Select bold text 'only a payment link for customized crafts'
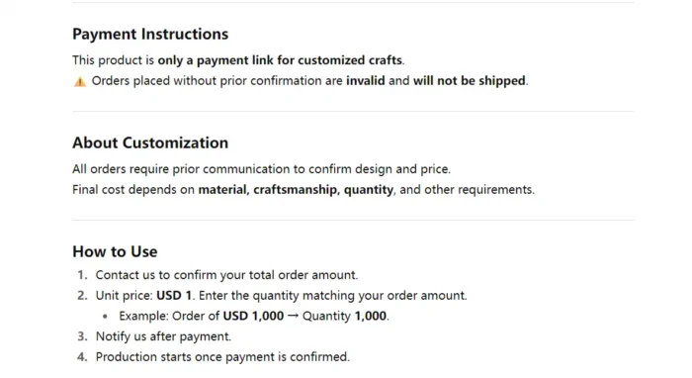Image resolution: width=692 pixels, height=378 pixels. (280, 60)
